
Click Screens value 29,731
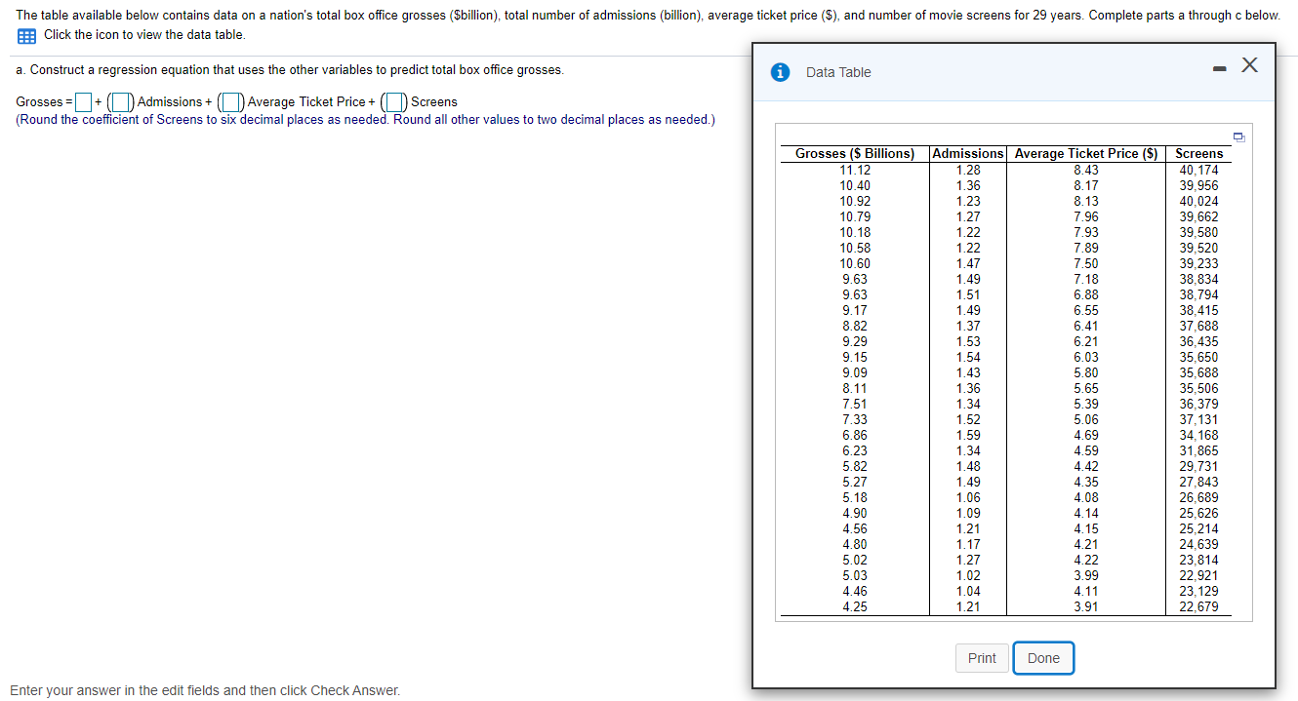[1199, 466]
